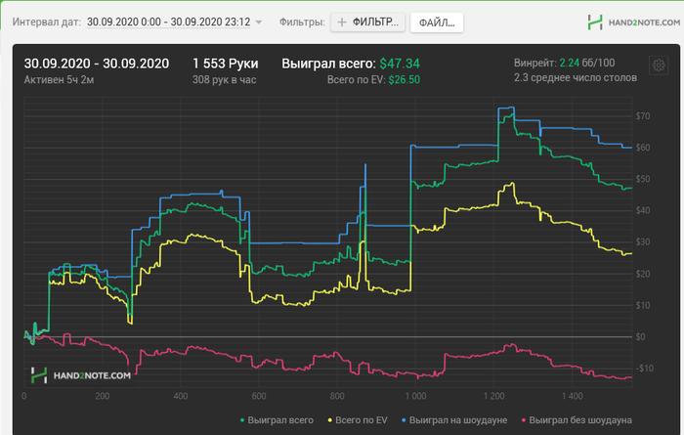Click the -$10 y-axis label

[644, 369]
